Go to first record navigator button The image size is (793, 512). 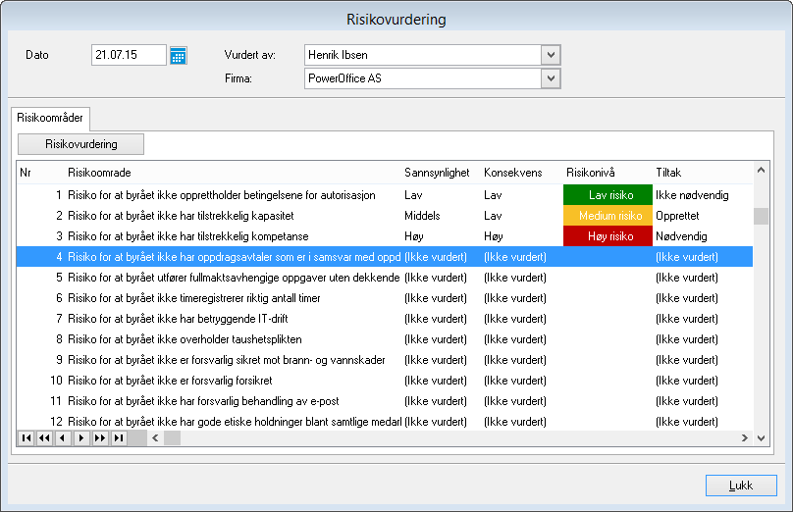tap(26, 437)
